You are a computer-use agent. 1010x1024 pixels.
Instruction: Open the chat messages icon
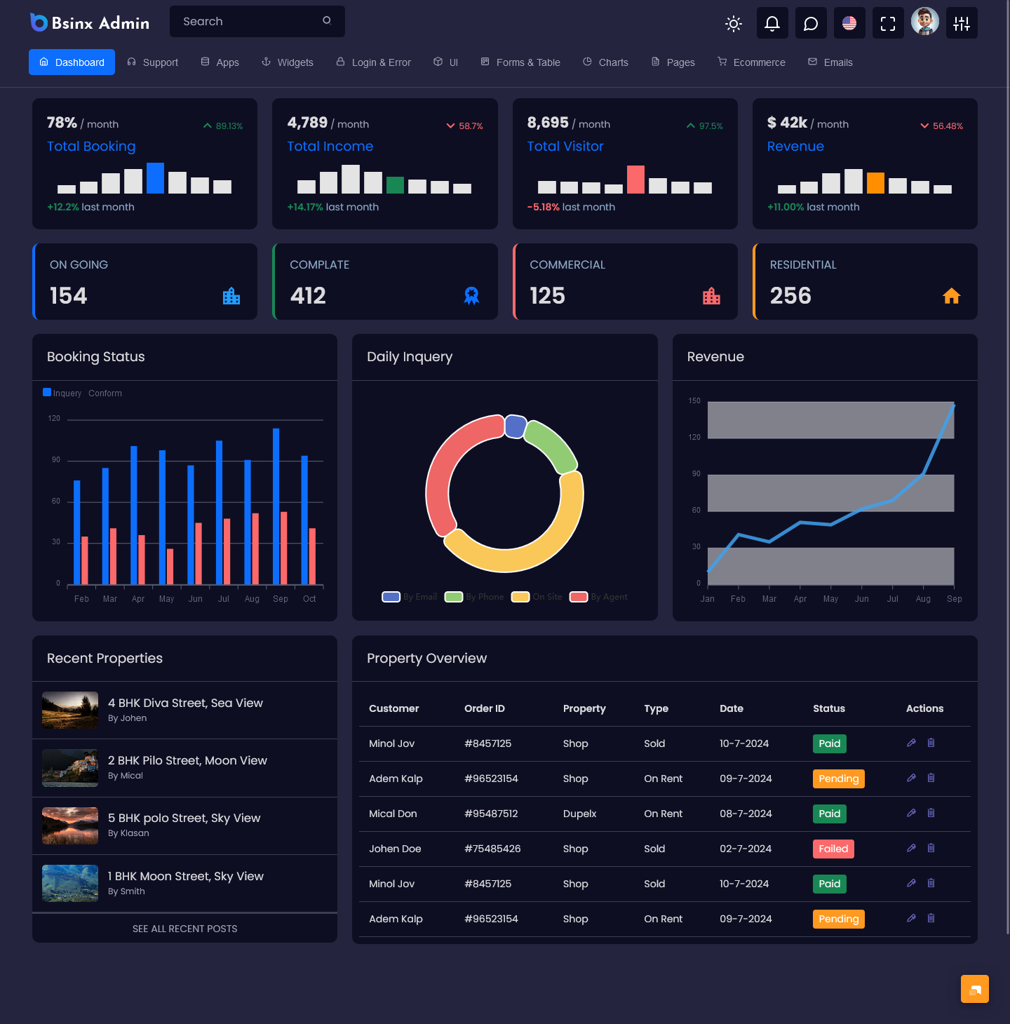[811, 23]
